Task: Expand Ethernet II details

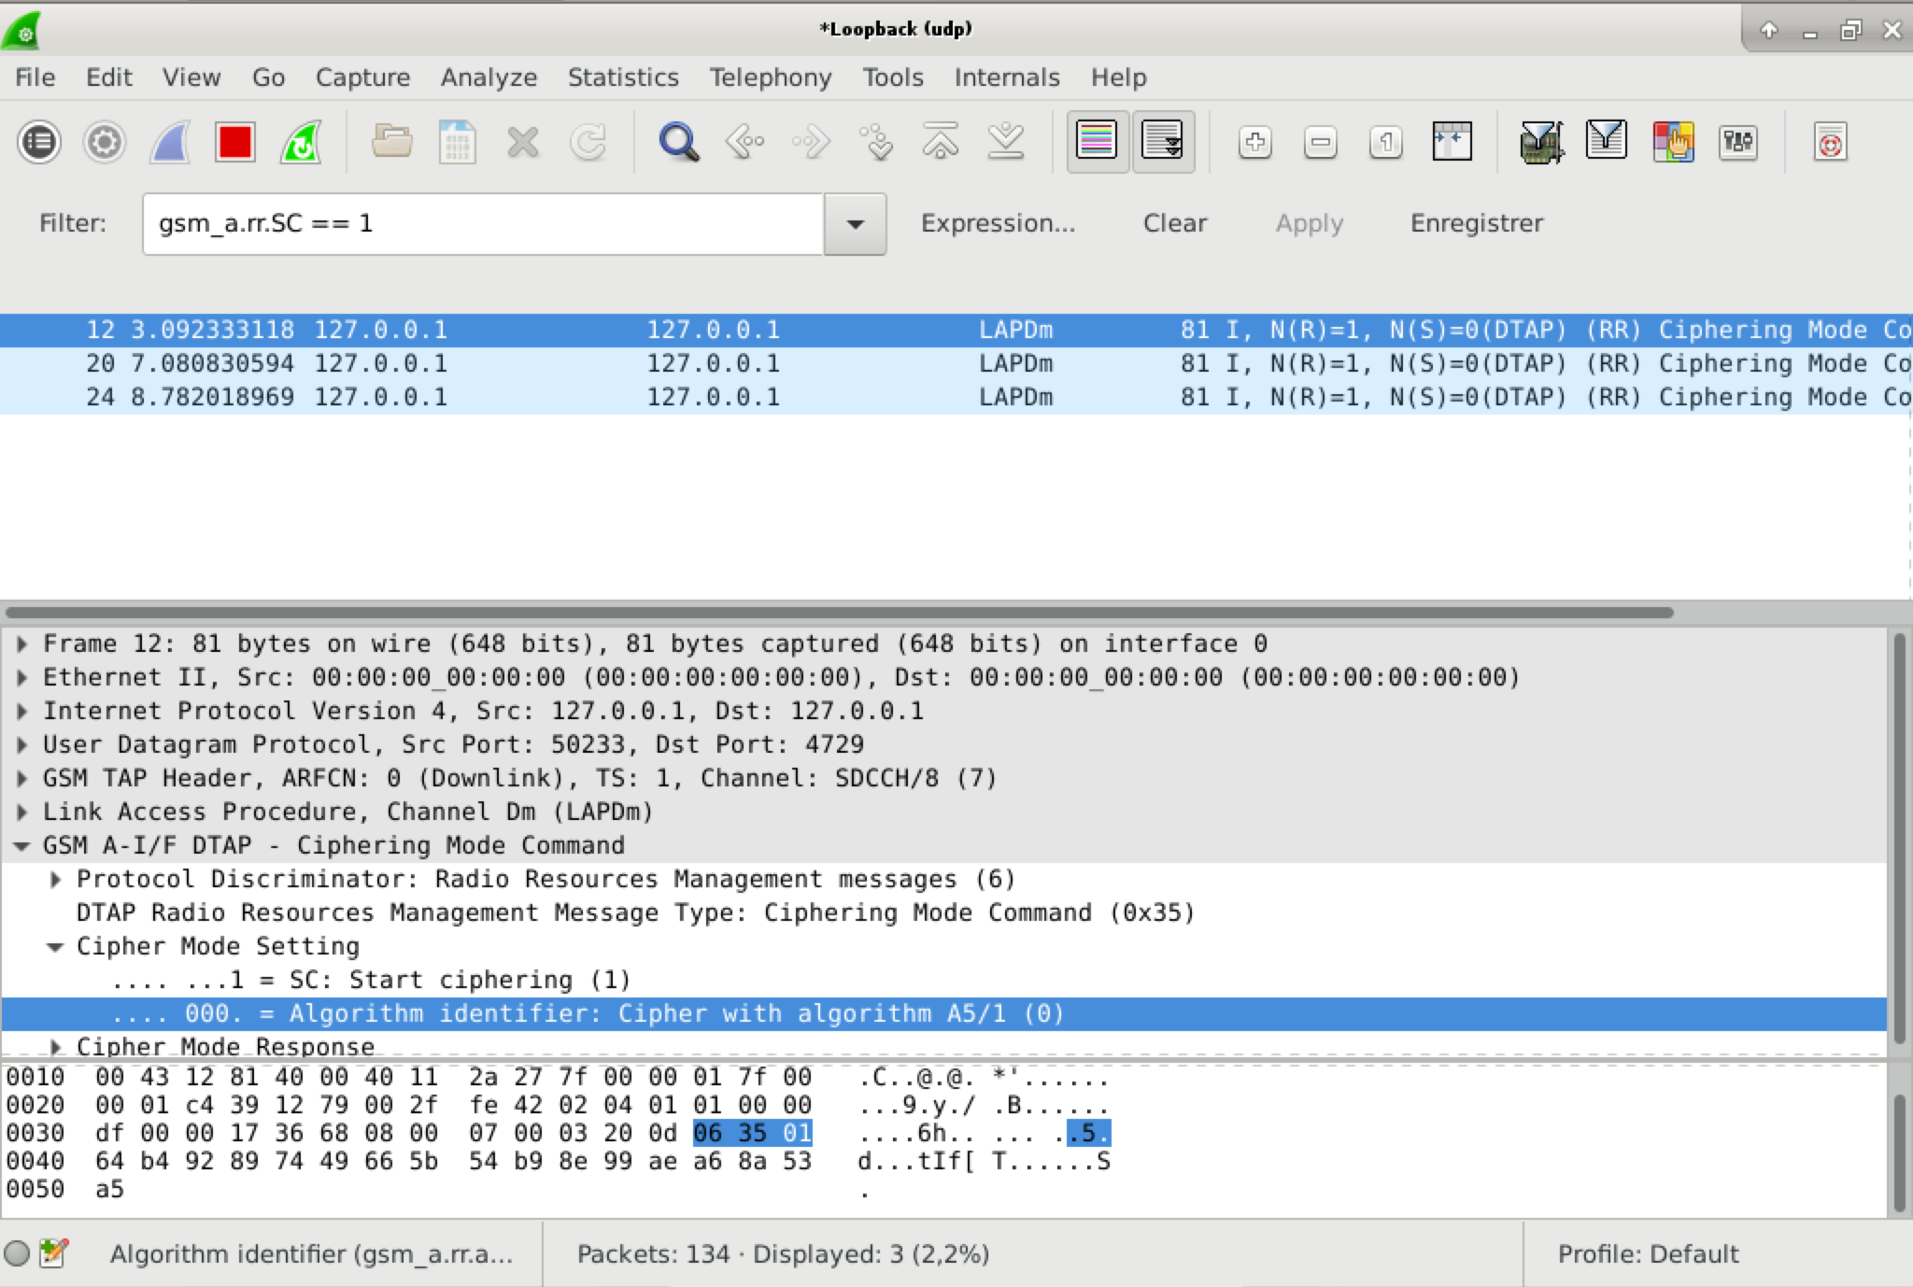Action: 21,677
